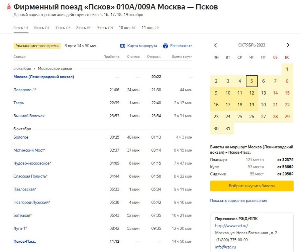This screenshot has height=252, width=301.
Task: Go to next month in calendar
Action: pyautogui.click(x=288, y=45)
